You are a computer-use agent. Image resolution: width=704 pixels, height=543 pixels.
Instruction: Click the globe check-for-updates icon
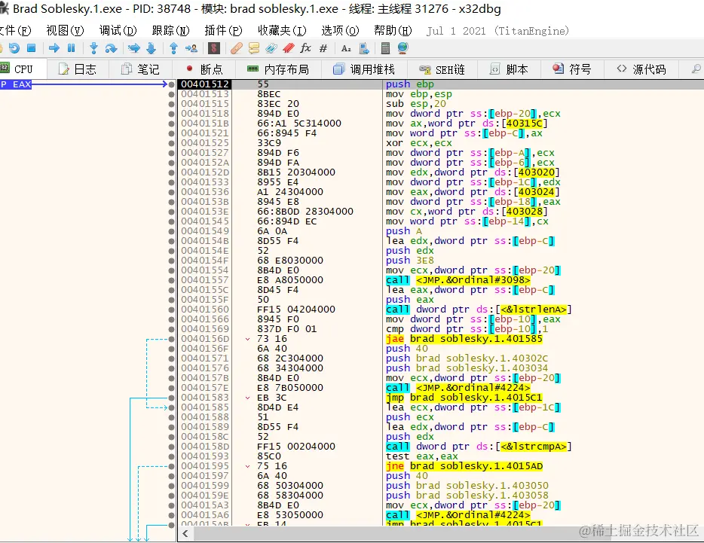coord(403,48)
